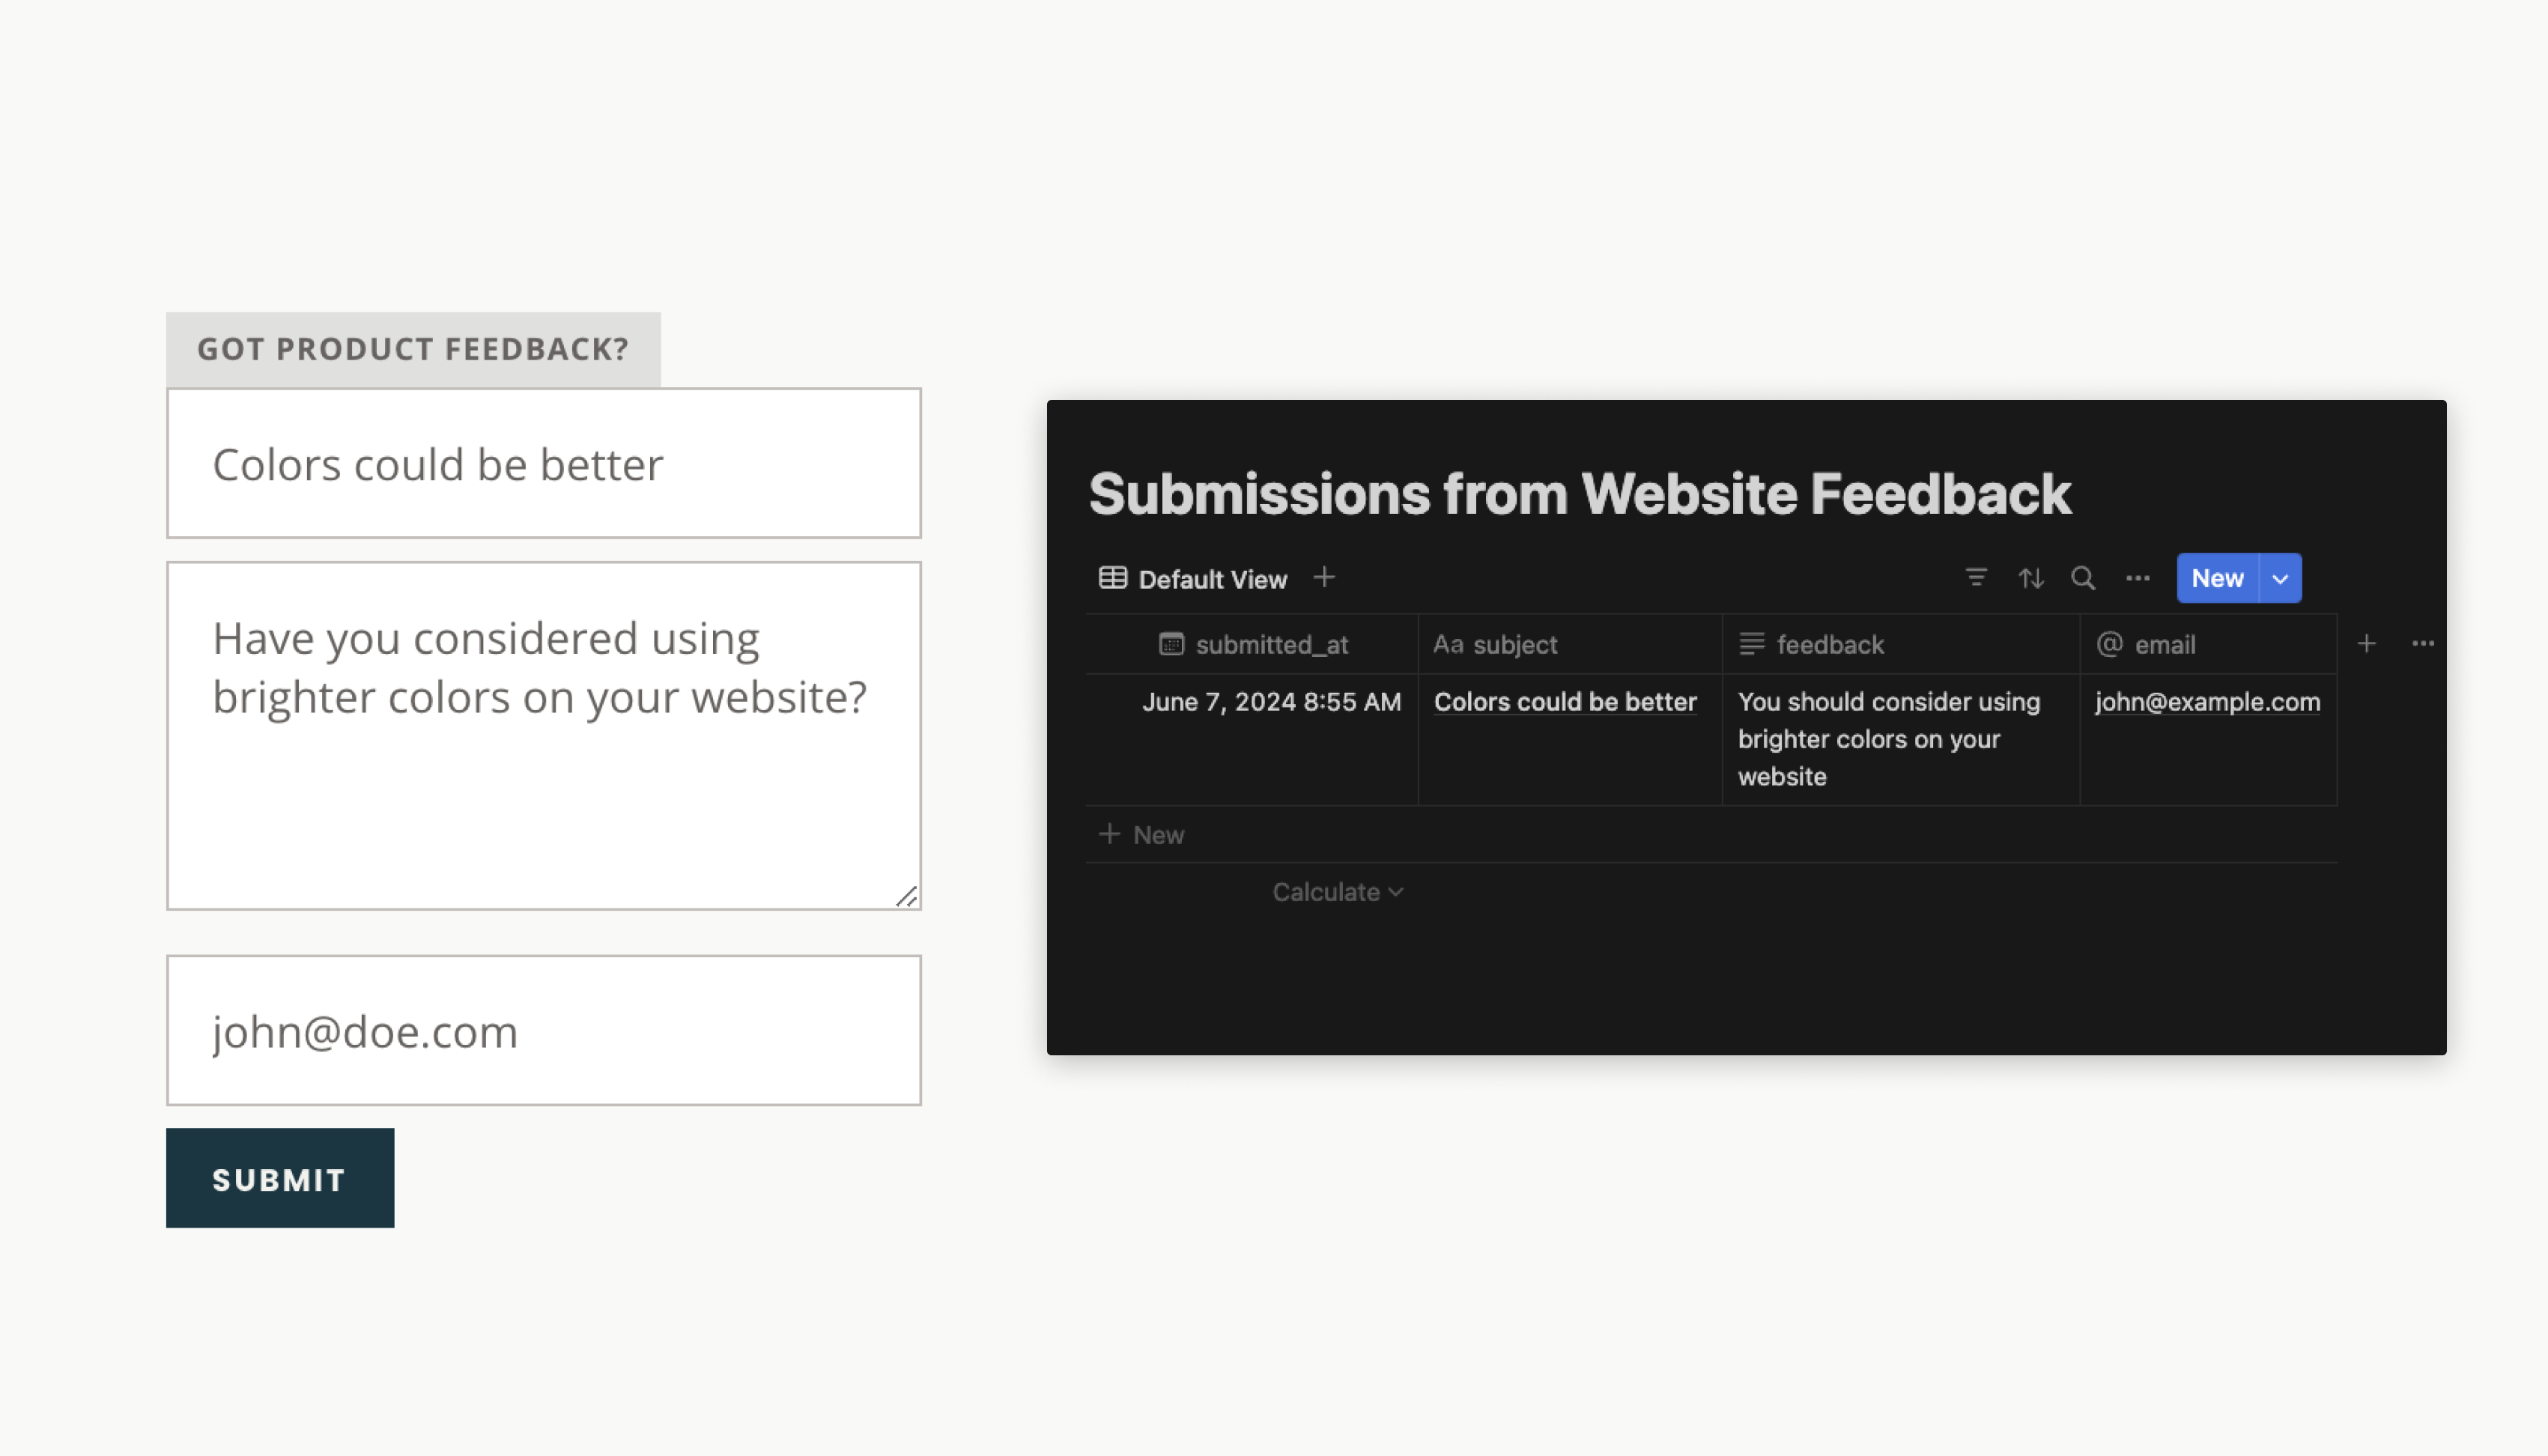Image resolution: width=2548 pixels, height=1456 pixels.
Task: Click the blue New button
Action: pos(2217,579)
